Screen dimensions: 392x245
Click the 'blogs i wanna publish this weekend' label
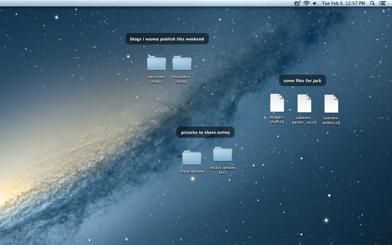(167, 39)
